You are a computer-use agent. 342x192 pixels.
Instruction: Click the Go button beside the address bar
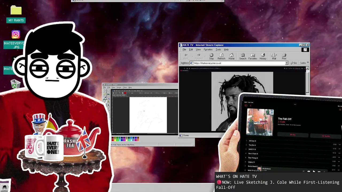(x=294, y=63)
